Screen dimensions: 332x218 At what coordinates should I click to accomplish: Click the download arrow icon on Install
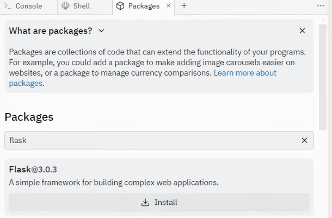[145, 202]
